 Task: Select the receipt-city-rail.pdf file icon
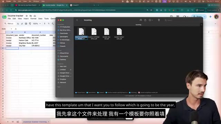[x=107, y=31]
